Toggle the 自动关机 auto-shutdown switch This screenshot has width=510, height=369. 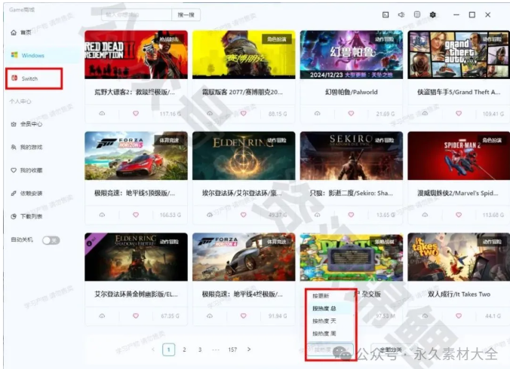[x=51, y=240]
